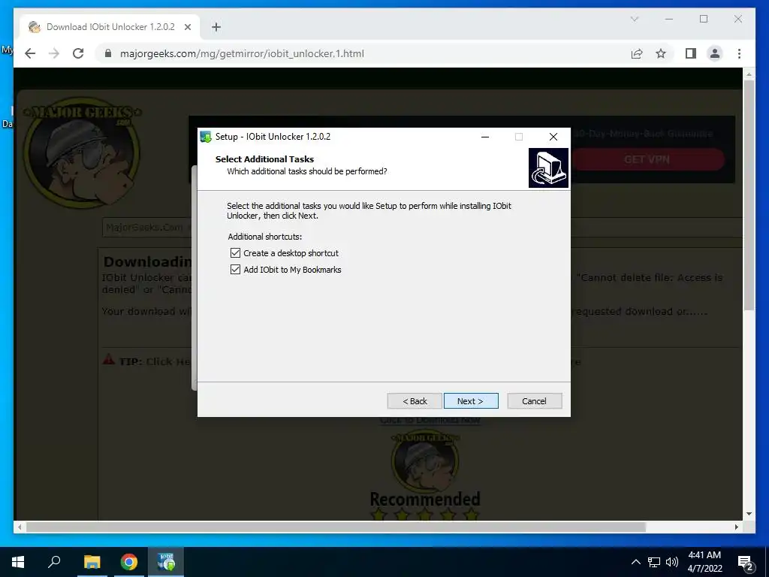The height and width of the screenshot is (577, 769).
Task: Click the Setup installer title icon
Action: 206,137
